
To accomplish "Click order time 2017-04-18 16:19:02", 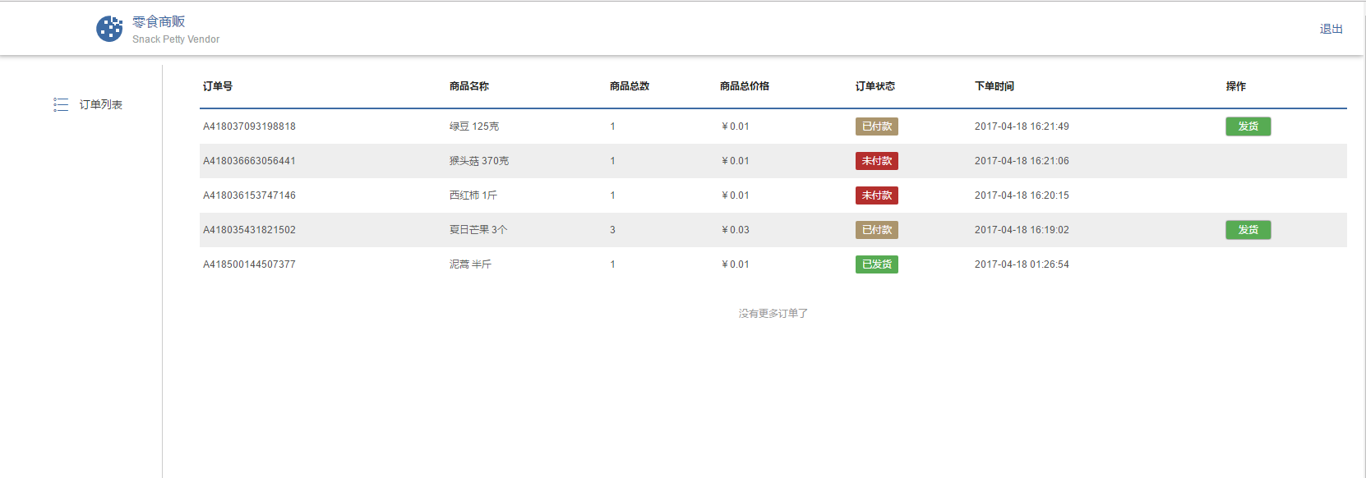I will tap(1022, 230).
